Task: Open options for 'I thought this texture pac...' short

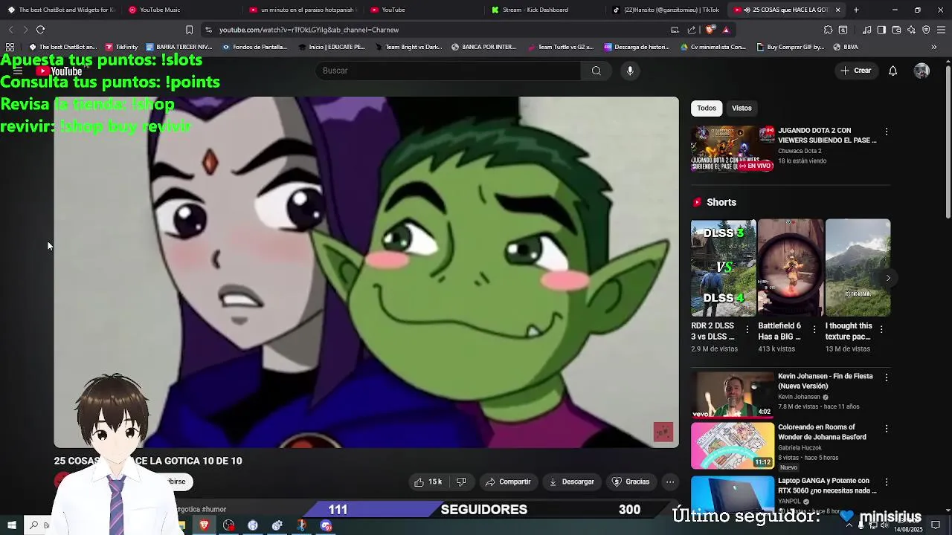Action: (881, 329)
